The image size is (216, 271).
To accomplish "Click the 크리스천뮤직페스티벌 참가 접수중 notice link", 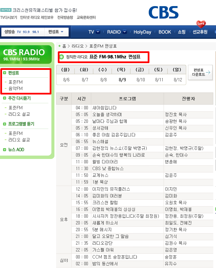I will [x=45, y=10].
